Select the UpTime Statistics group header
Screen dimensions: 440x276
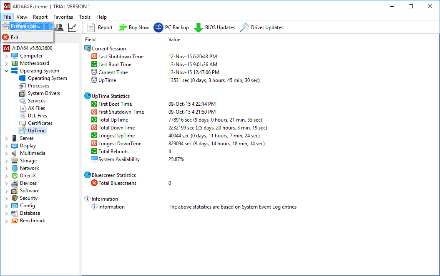click(x=107, y=96)
